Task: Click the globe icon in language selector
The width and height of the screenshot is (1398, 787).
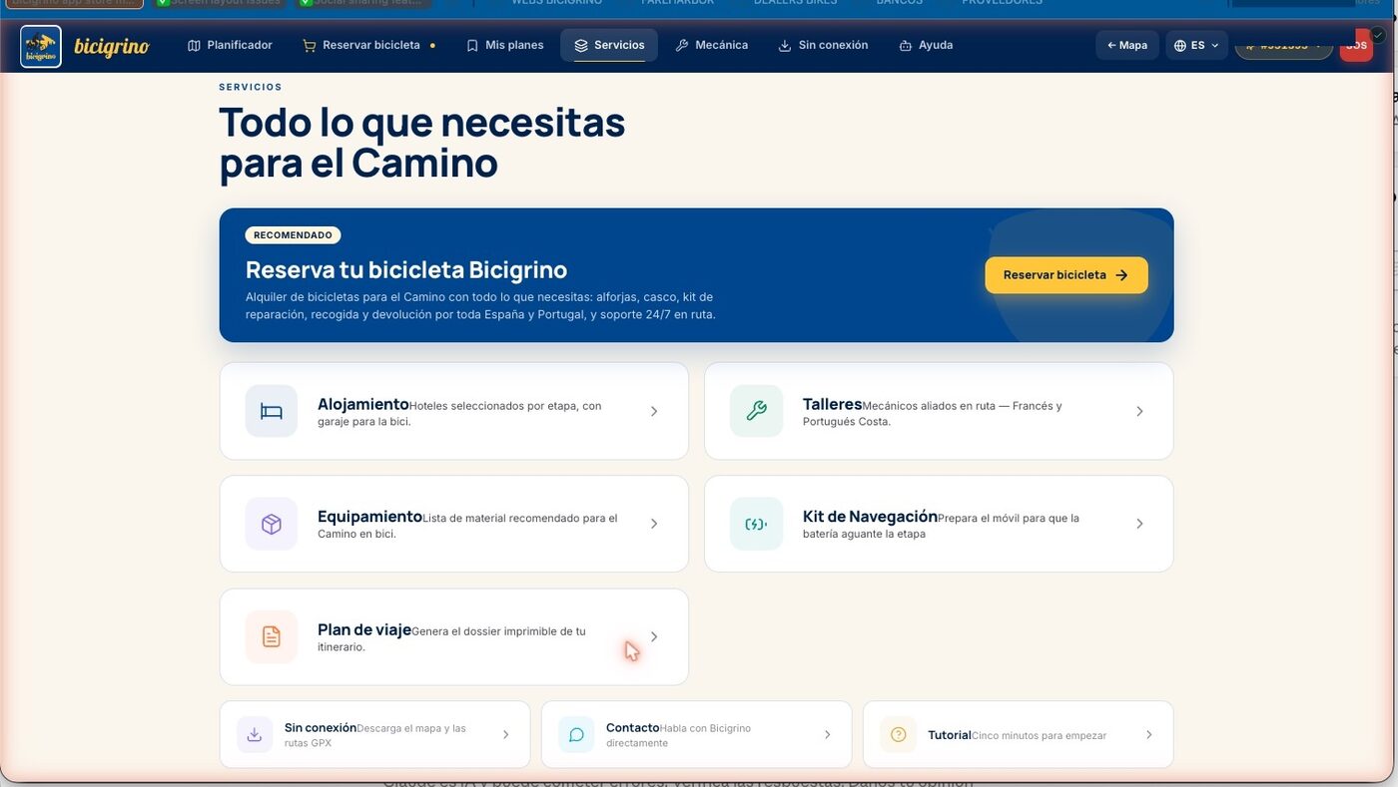Action: pyautogui.click(x=1180, y=45)
